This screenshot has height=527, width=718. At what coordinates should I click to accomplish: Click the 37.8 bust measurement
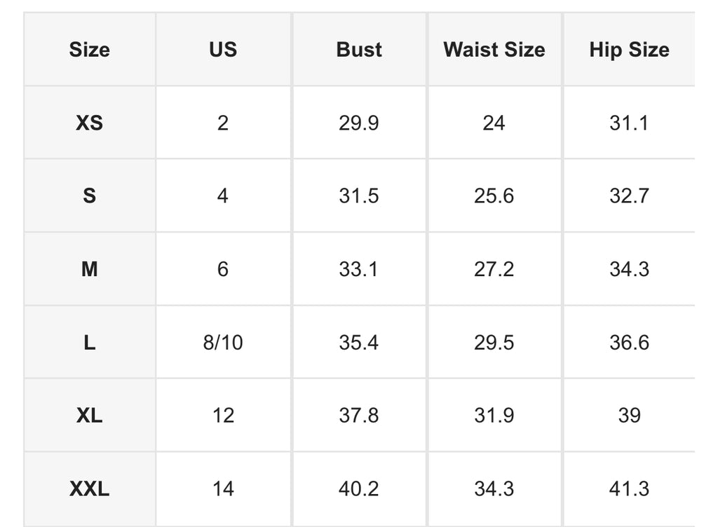point(359,416)
